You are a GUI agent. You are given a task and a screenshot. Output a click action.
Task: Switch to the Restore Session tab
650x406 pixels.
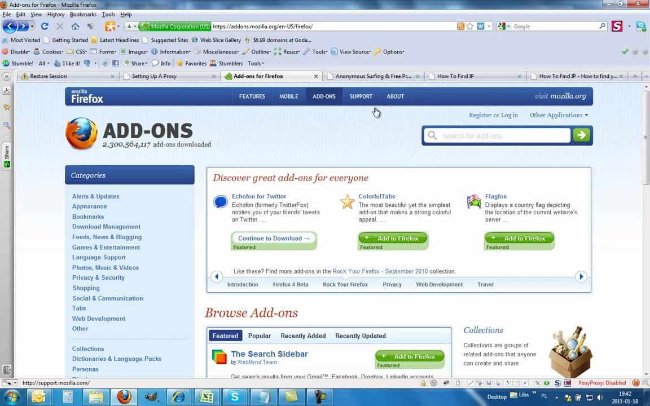tap(67, 76)
